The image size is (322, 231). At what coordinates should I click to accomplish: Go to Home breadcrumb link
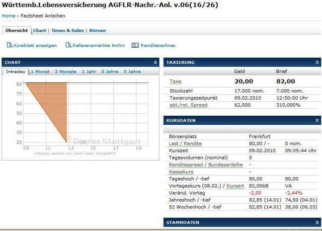pyautogui.click(x=9, y=16)
